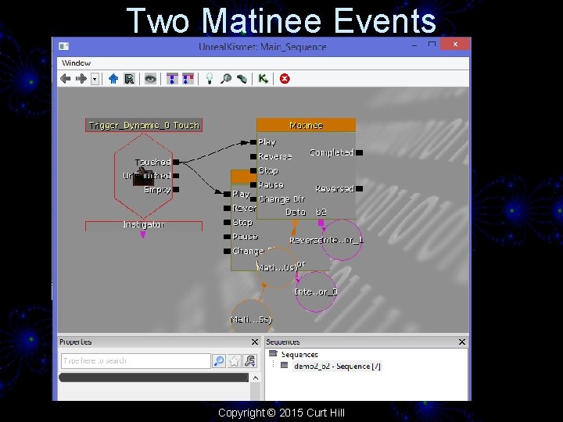The width and height of the screenshot is (563, 422).
Task: Click the pink Instigator variable connector
Action: (143, 234)
